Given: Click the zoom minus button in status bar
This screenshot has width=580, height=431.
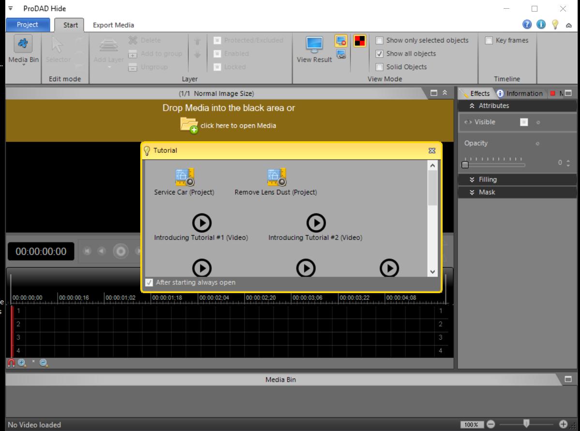Looking at the screenshot, I should coord(491,424).
